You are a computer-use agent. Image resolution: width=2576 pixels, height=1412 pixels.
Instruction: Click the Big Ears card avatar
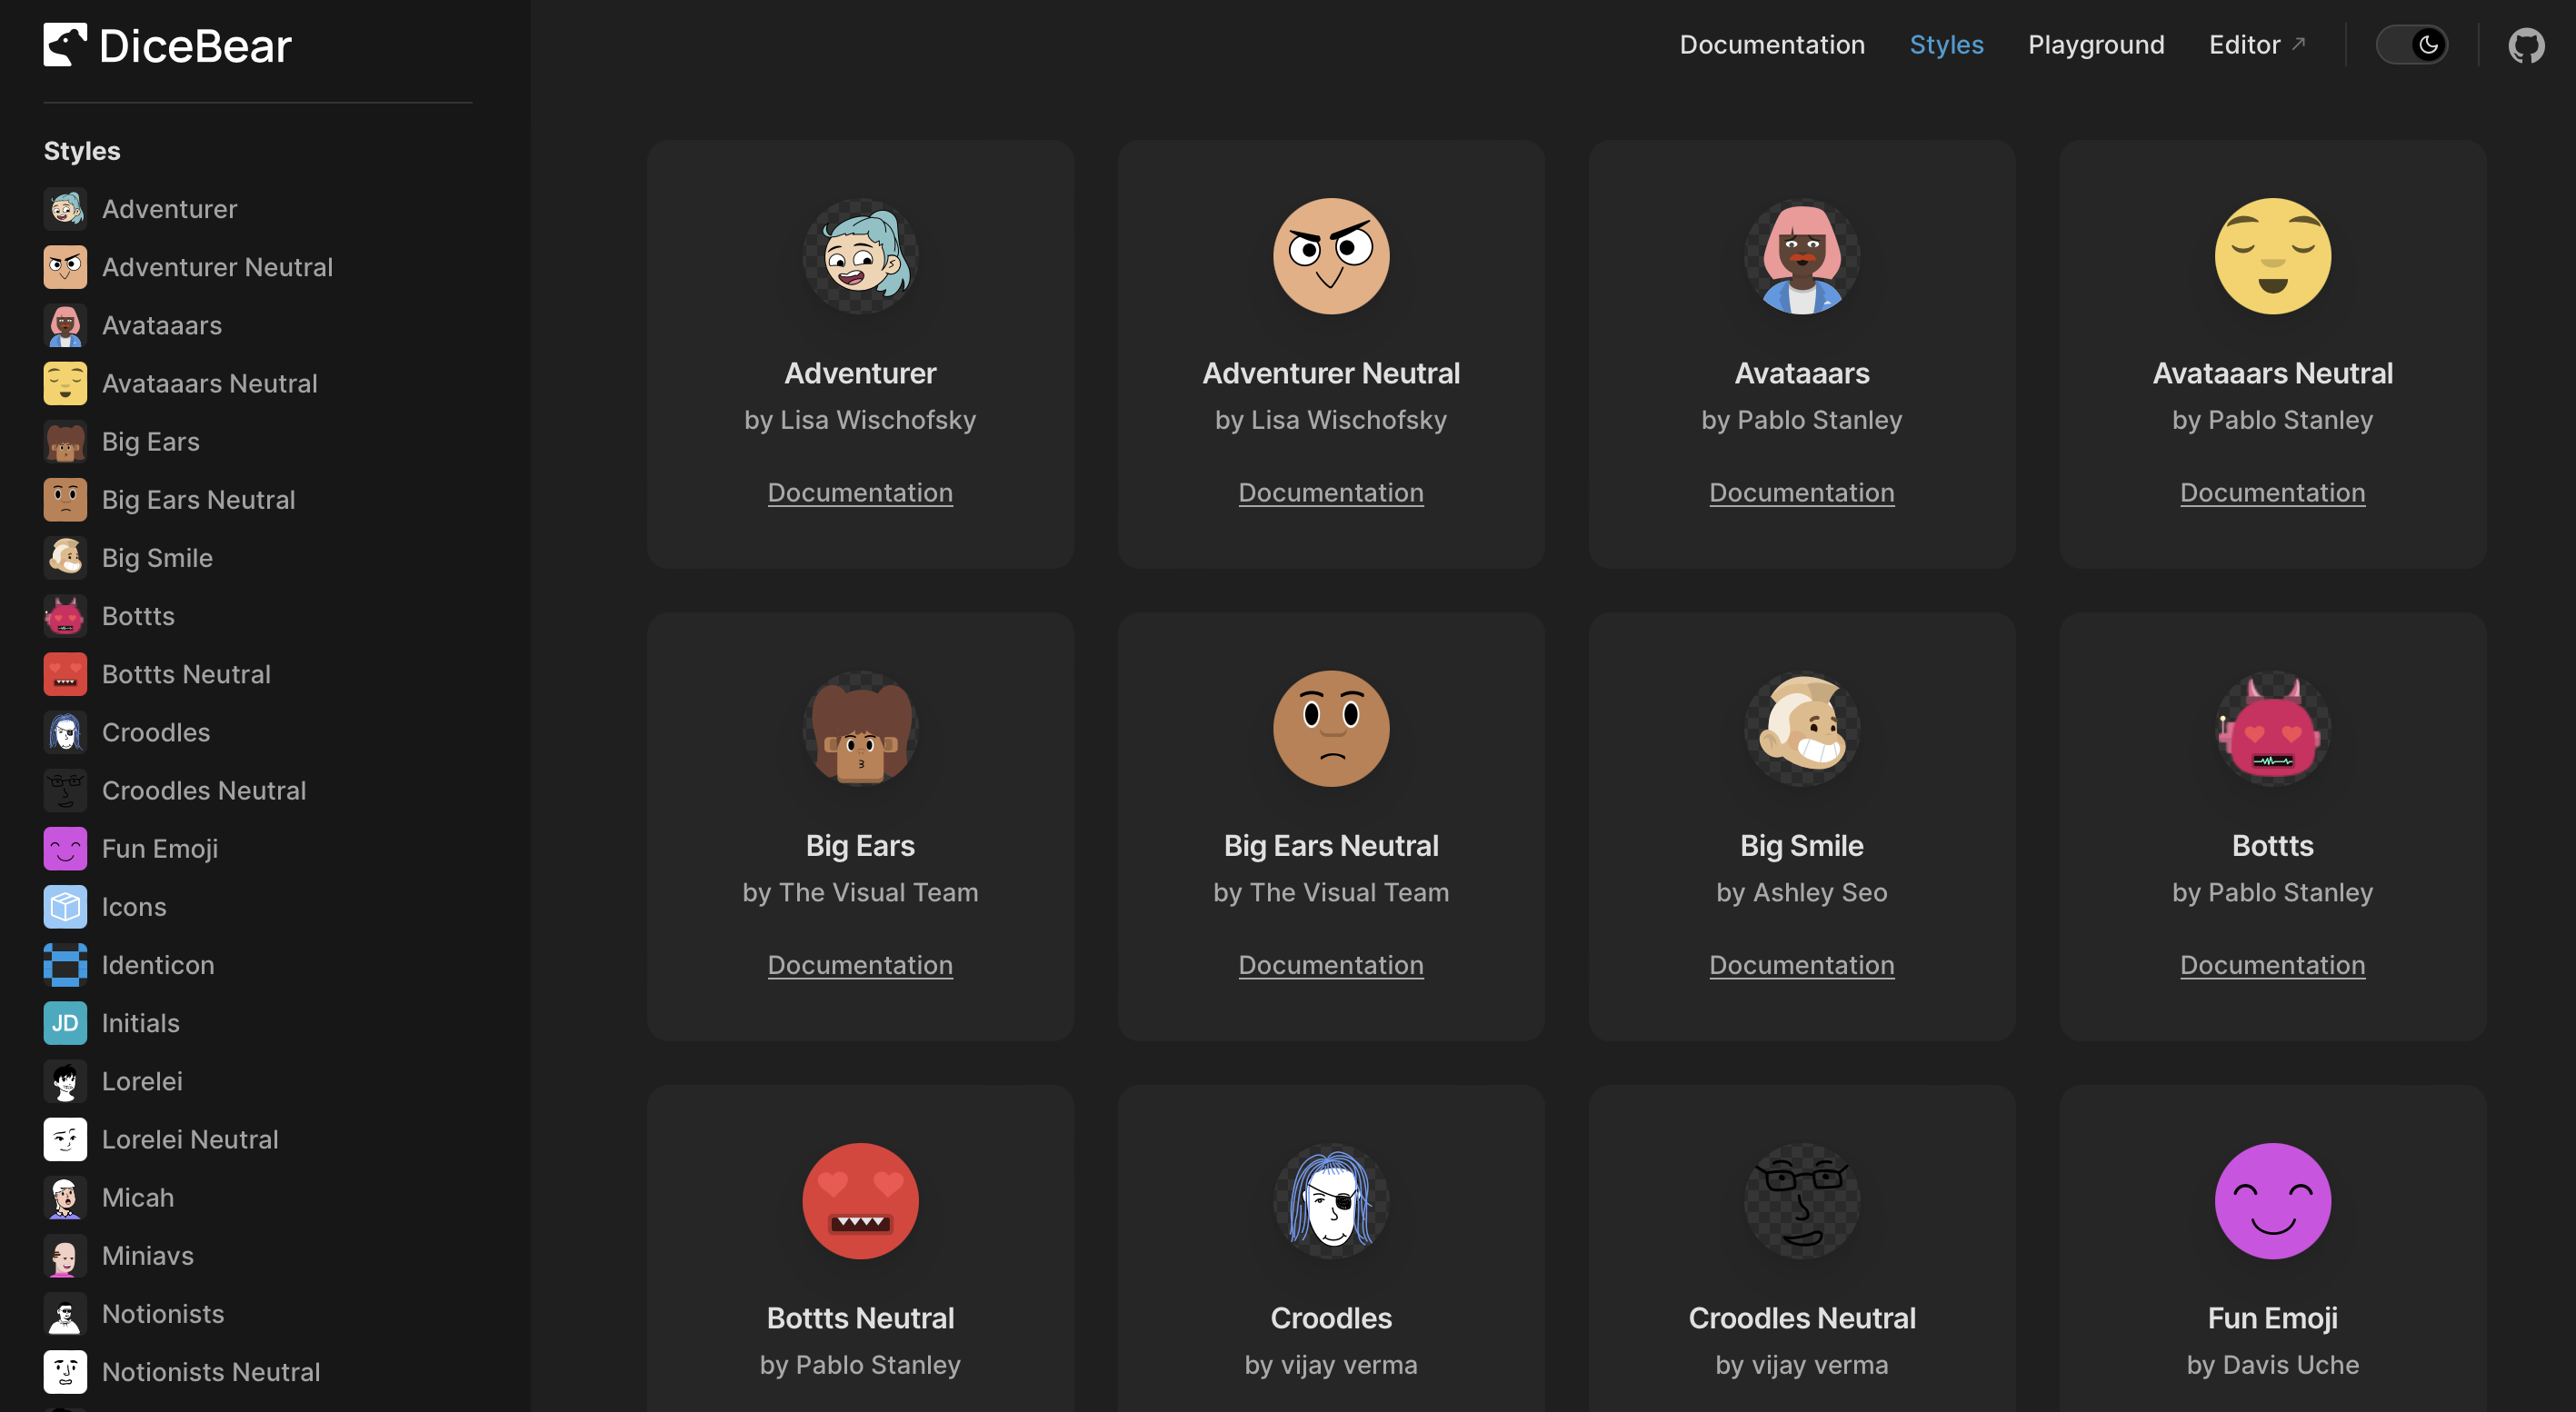point(860,729)
